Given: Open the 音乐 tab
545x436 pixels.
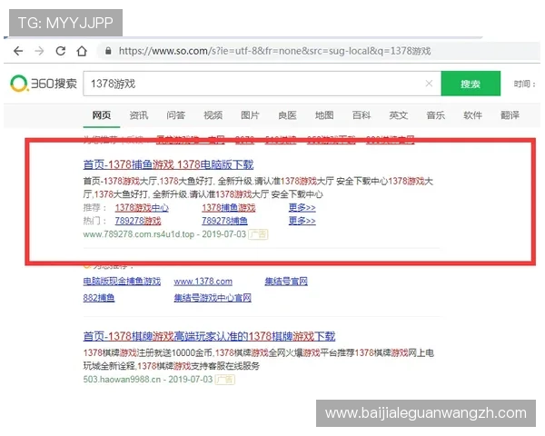Looking at the screenshot, I should [x=435, y=115].
